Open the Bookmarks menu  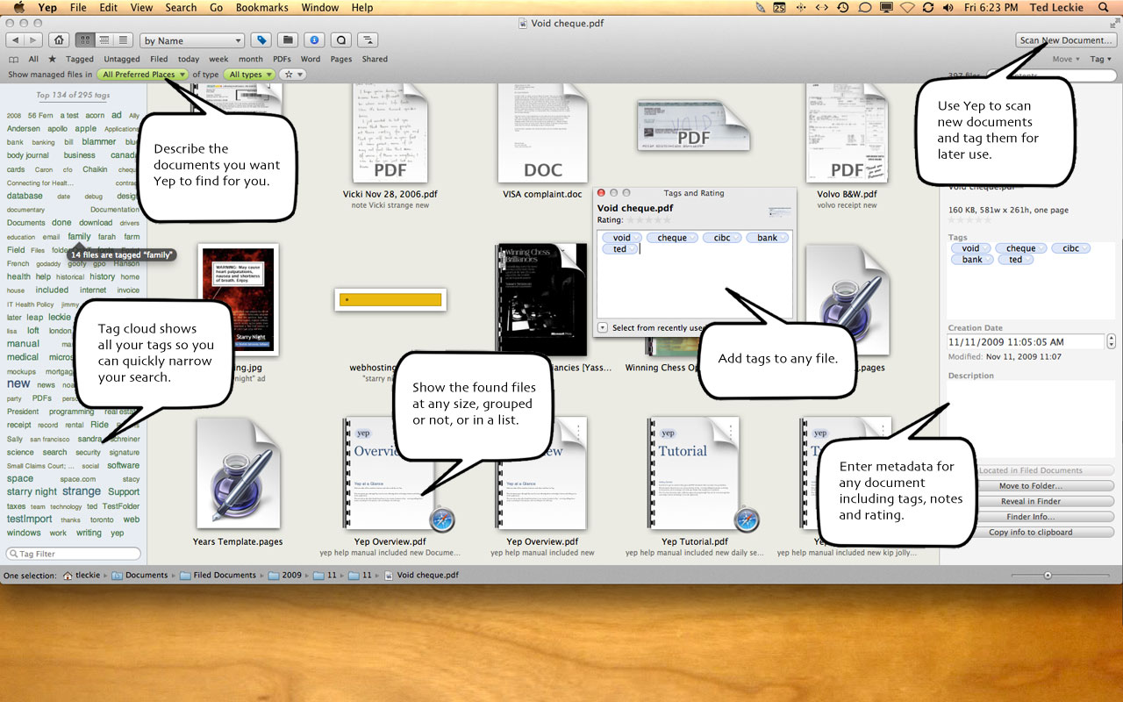point(261,8)
